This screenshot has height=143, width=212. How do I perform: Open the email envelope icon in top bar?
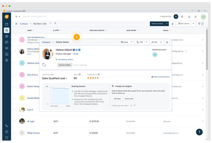182,17
